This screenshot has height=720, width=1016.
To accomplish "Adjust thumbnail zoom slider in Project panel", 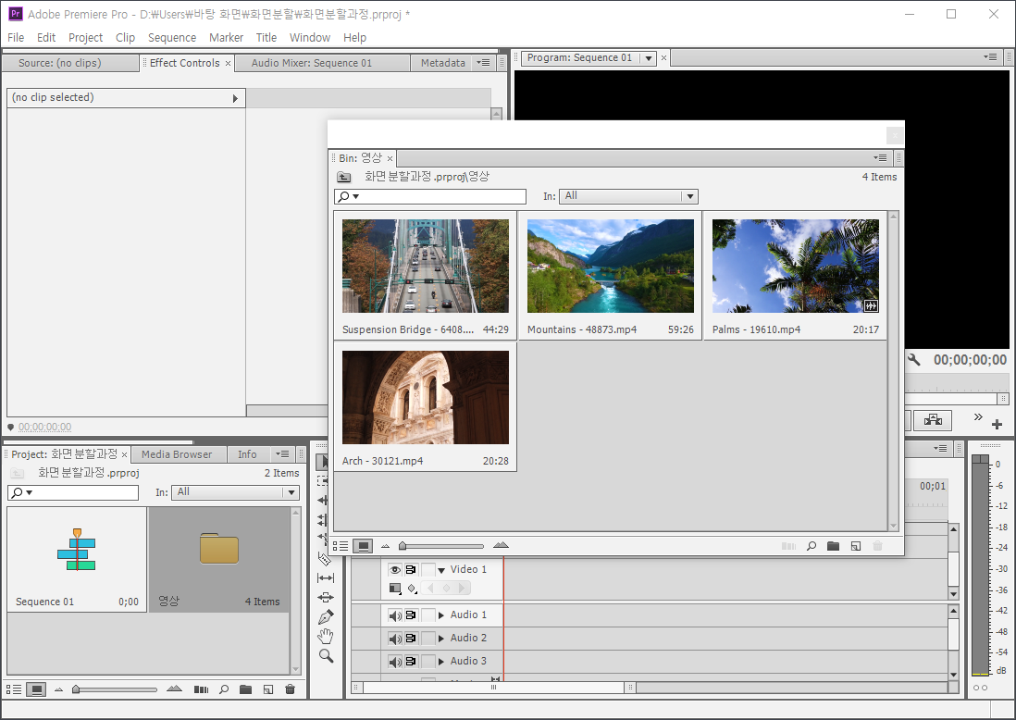I will [116, 689].
